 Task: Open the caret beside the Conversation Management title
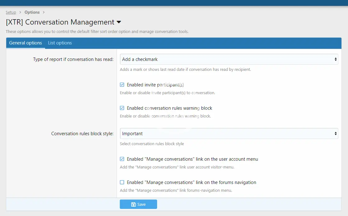coord(119,22)
